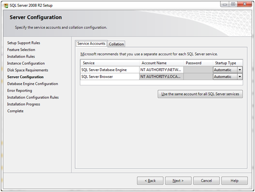Click the Account Name column header
This screenshot has width=255, height=192.
[x=161, y=63]
